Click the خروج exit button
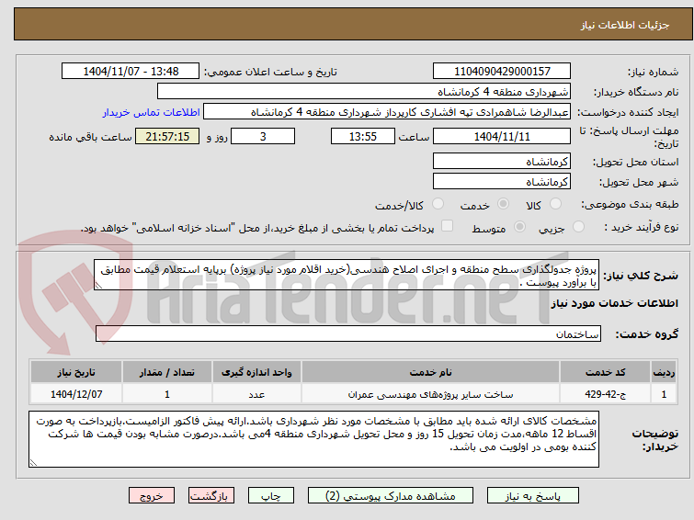 point(152,496)
